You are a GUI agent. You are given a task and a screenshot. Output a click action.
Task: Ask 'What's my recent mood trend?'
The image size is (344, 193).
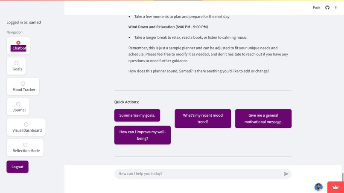(203, 118)
